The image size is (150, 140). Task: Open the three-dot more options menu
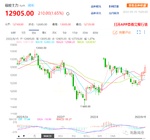(145, 32)
